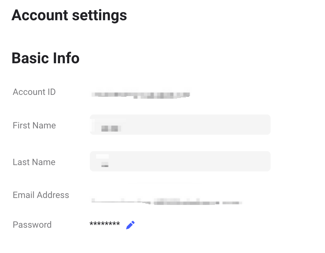Click the word "Address" in email label
This screenshot has height=253, width=325.
pos(53,195)
